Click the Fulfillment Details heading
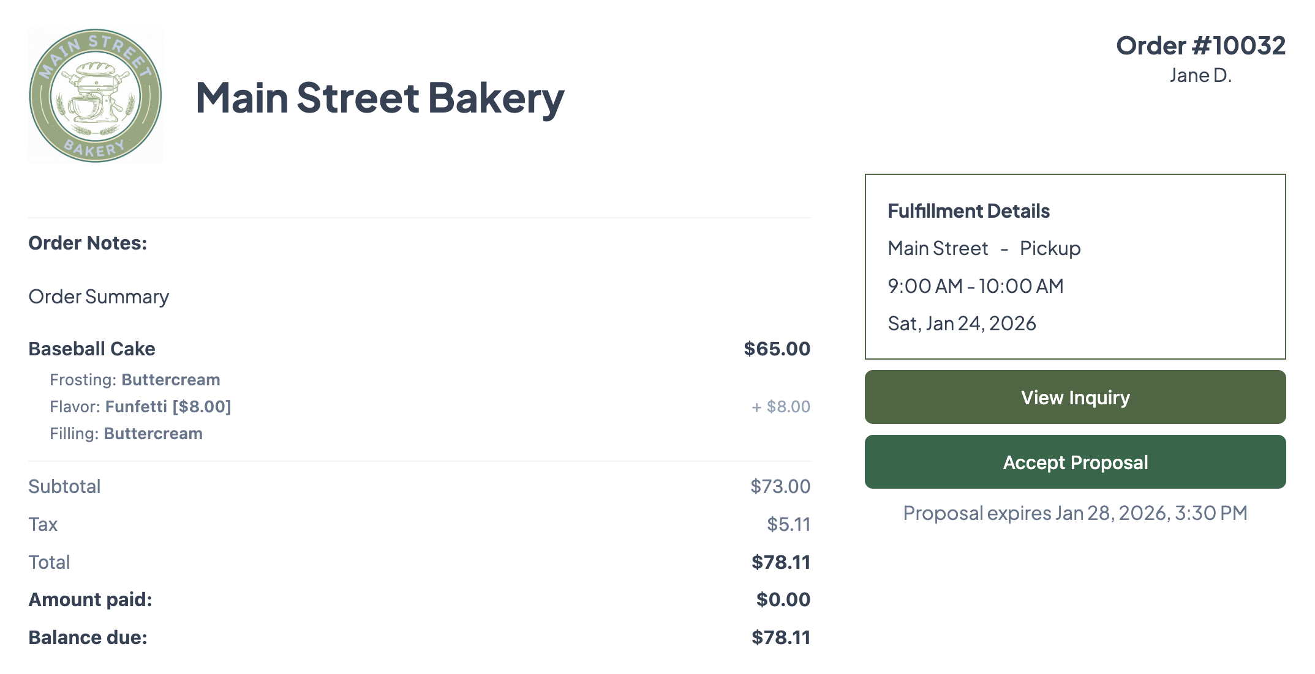The image size is (1315, 674). [x=968, y=211]
